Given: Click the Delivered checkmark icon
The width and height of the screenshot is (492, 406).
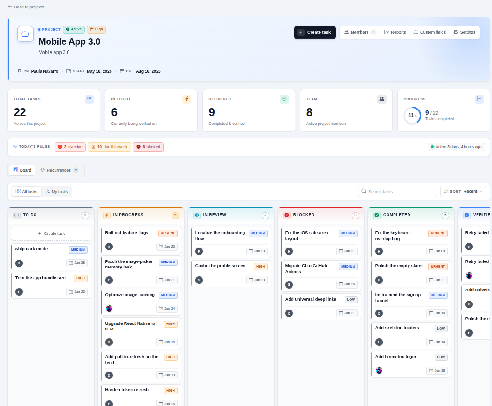Looking at the screenshot, I should click(284, 99).
